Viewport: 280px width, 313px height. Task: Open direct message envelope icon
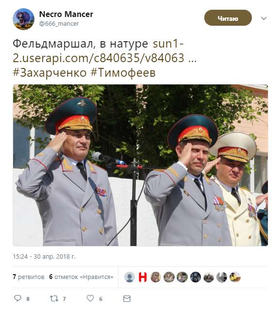(127, 298)
